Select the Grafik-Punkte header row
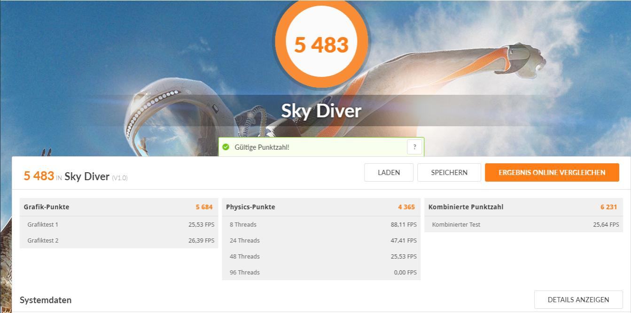This screenshot has width=631, height=313. 119,207
